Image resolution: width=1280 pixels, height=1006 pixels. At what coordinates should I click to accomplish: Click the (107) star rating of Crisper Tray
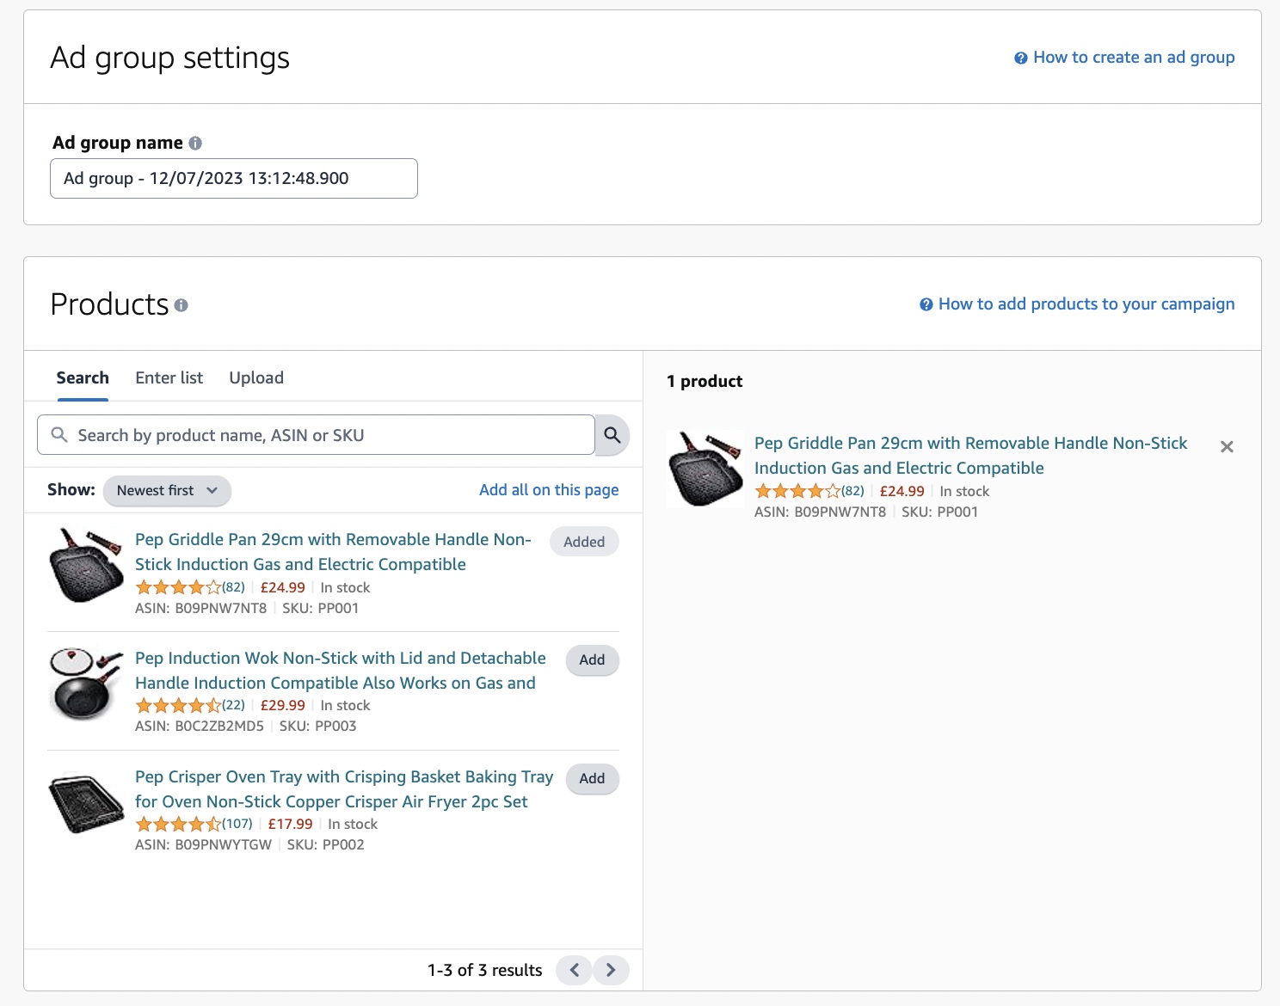pyautogui.click(x=194, y=824)
